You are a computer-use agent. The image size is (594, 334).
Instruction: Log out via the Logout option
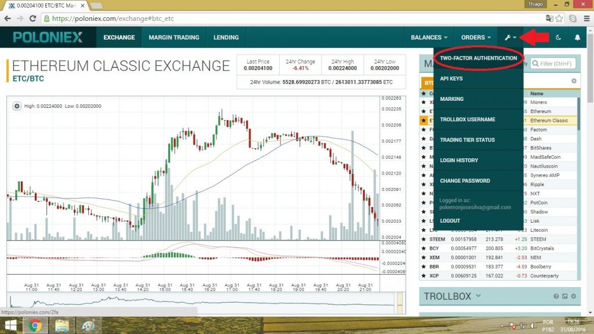pos(450,221)
